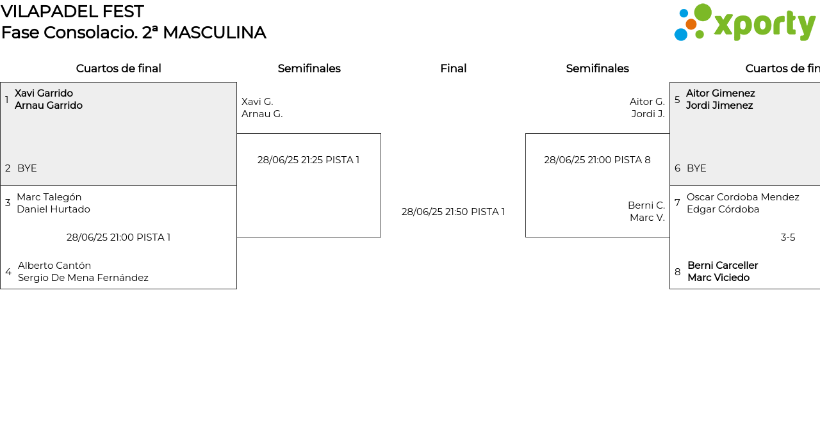The width and height of the screenshot is (820, 425).
Task: Click the xporty logo
Action: coord(744,23)
